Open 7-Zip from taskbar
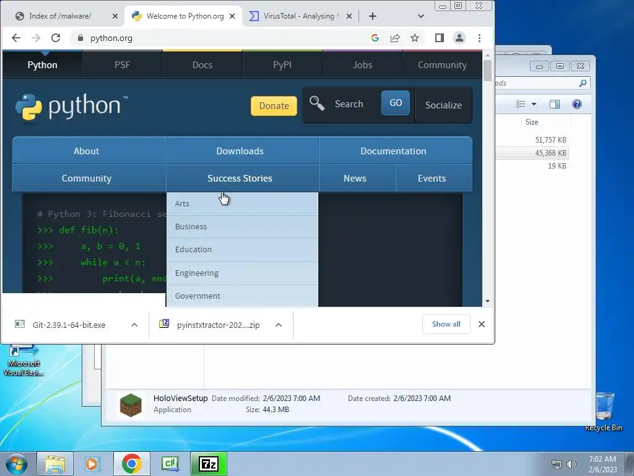The image size is (634, 476). [x=209, y=464]
